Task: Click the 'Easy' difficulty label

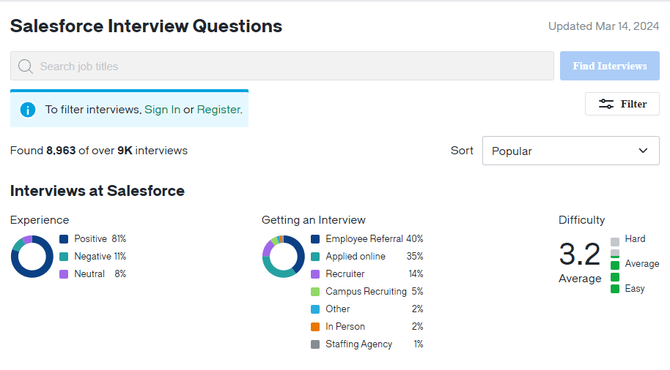Action: (635, 289)
